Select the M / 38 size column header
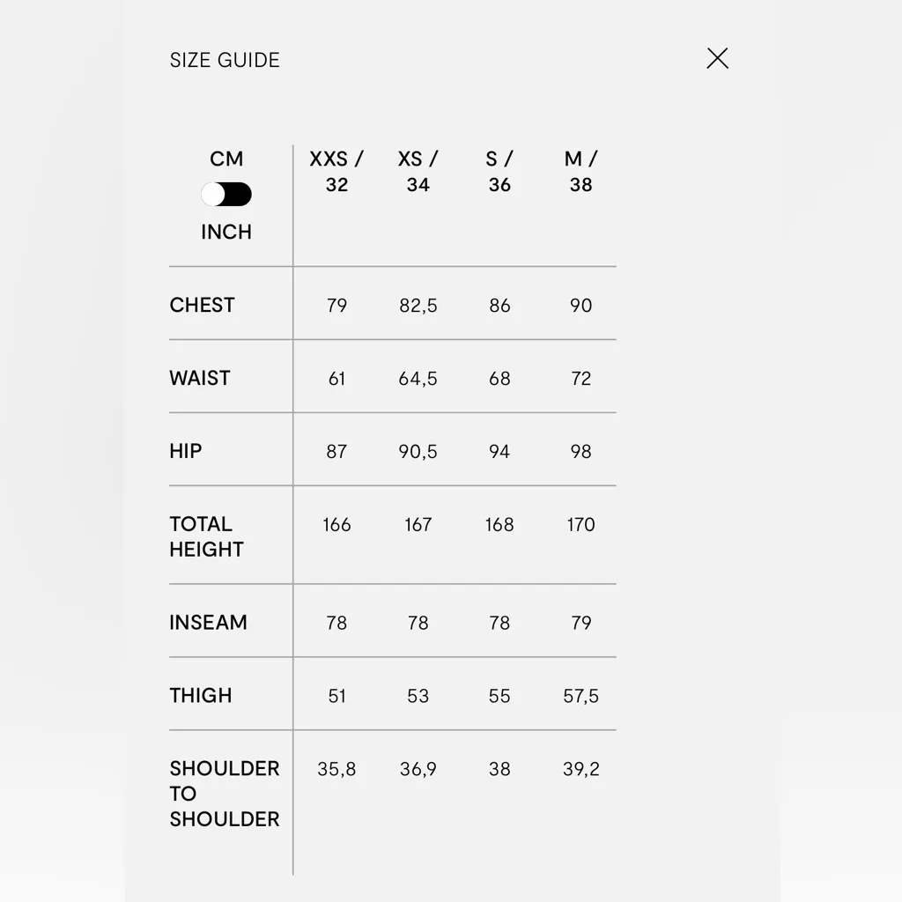This screenshot has width=902, height=902. click(x=580, y=172)
